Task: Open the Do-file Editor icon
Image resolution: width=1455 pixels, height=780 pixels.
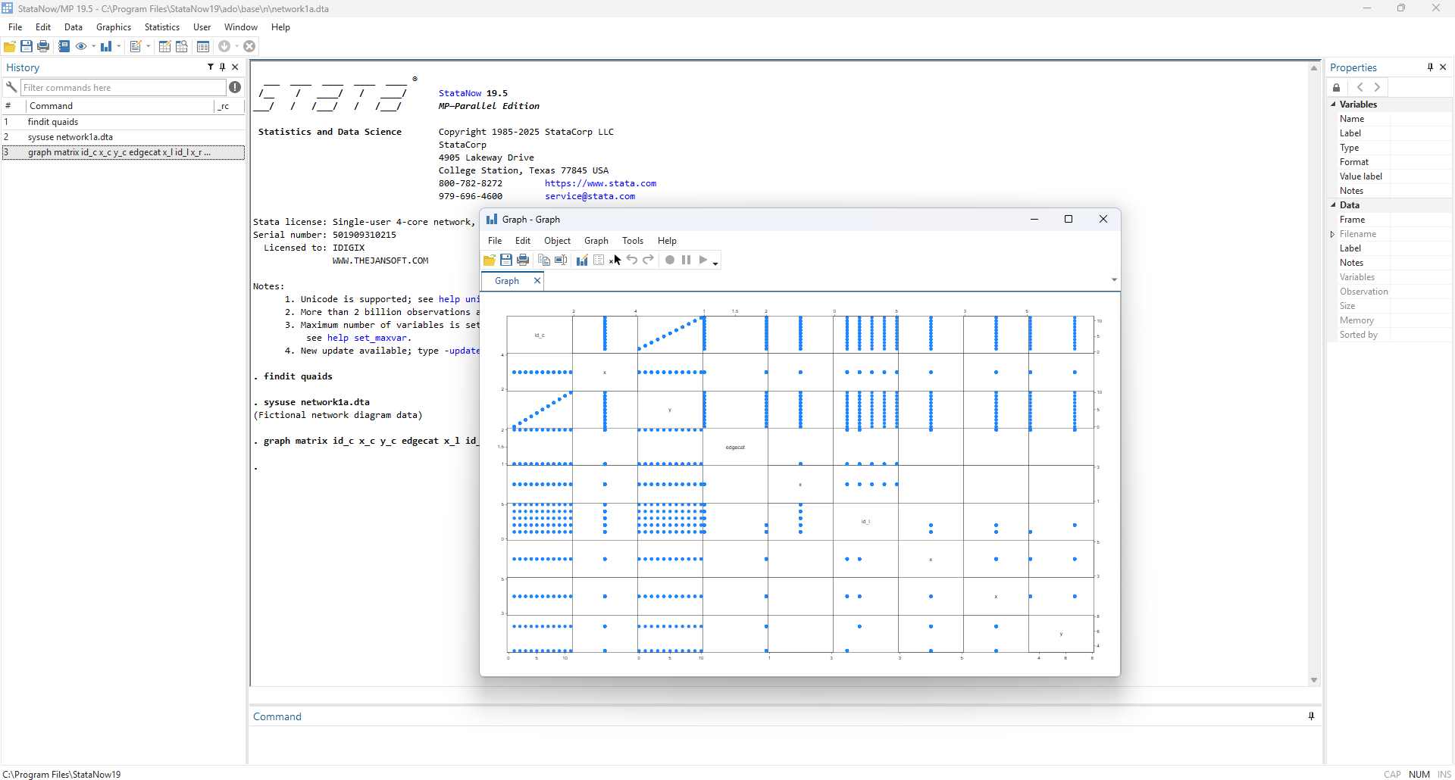Action: point(136,47)
